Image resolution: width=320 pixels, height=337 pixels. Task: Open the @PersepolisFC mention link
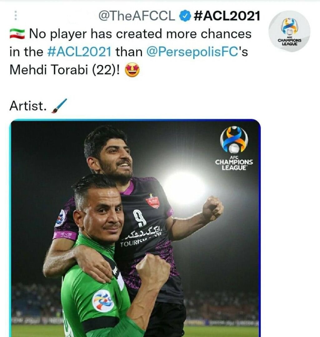point(192,52)
